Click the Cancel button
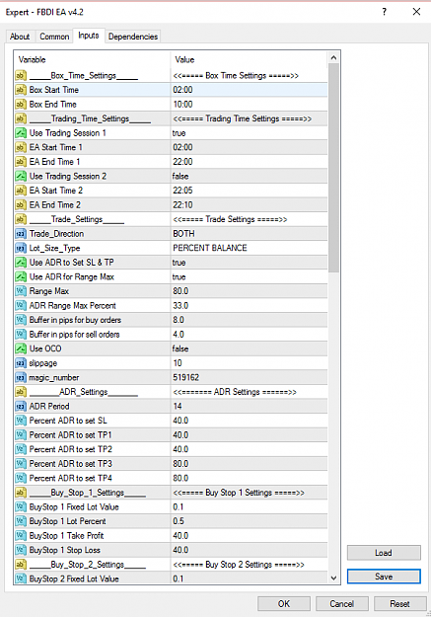This screenshot has width=431, height=617. (341, 603)
